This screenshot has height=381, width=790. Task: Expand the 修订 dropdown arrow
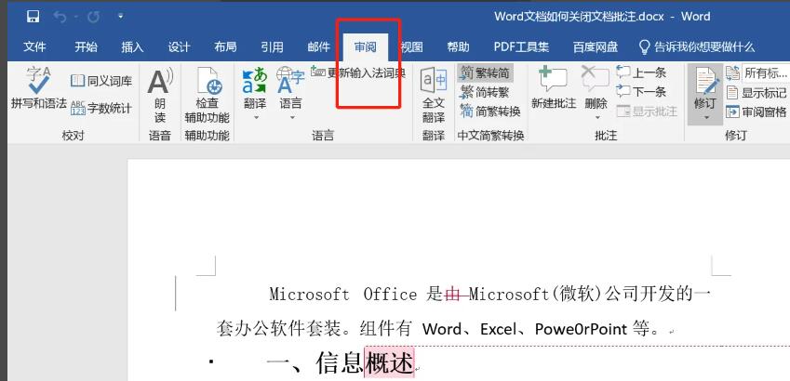(x=706, y=118)
